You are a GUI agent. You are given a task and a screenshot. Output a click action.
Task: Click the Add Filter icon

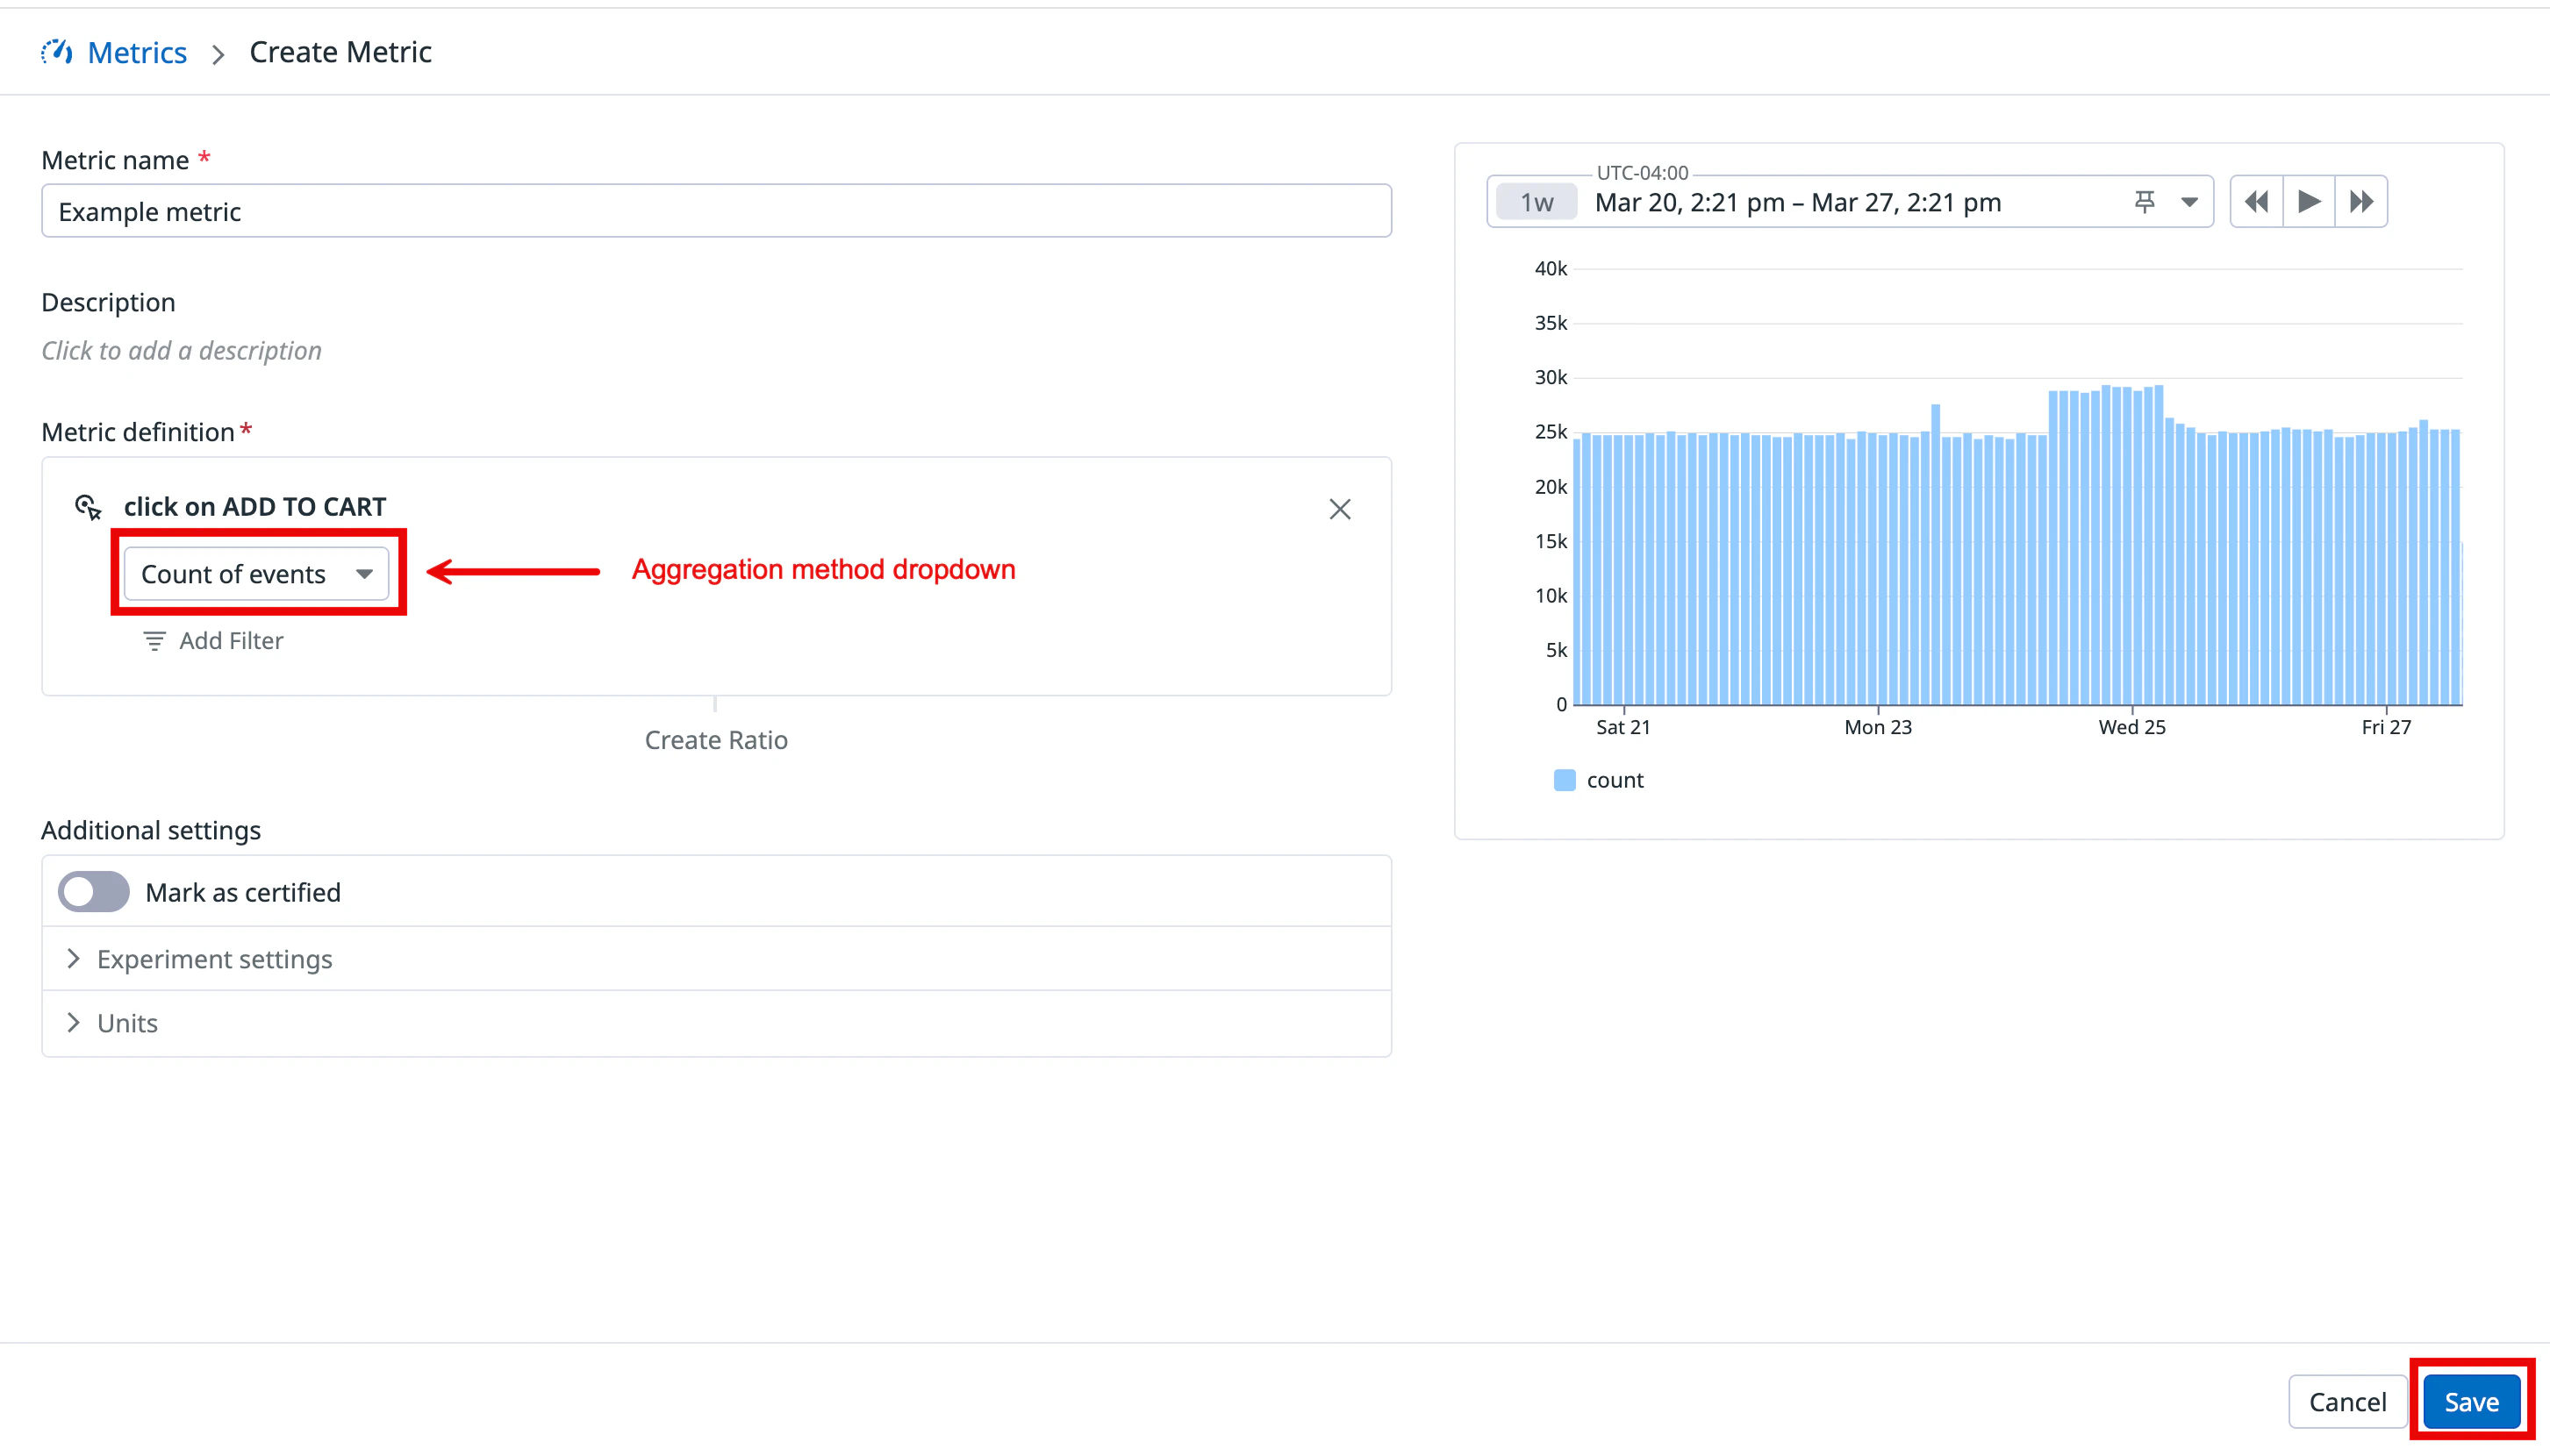tap(154, 641)
